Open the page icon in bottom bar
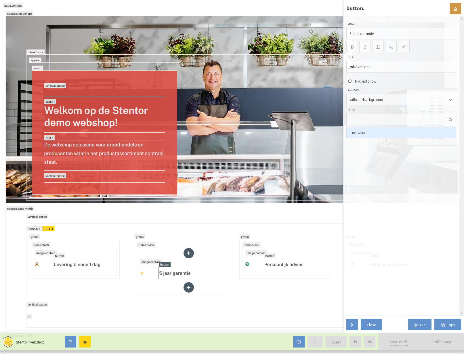Screen dimensions: 464x355 [70, 342]
